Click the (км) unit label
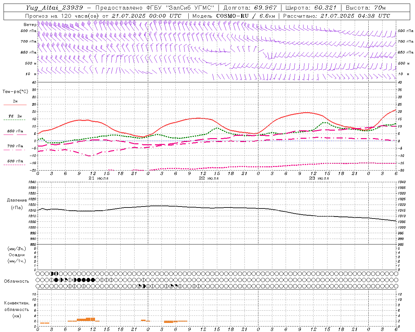Screen dimensions: 415x332 pos(17,316)
